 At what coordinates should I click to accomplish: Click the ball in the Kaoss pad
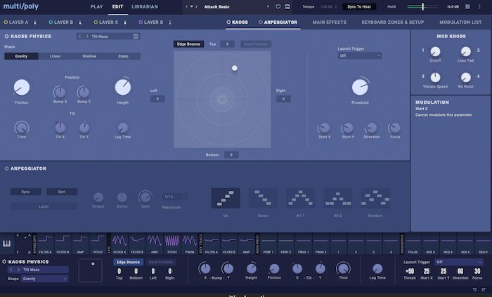click(x=234, y=68)
